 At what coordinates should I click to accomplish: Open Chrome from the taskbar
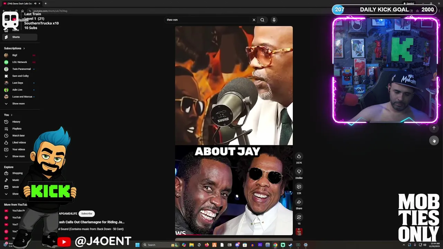pos(275,245)
